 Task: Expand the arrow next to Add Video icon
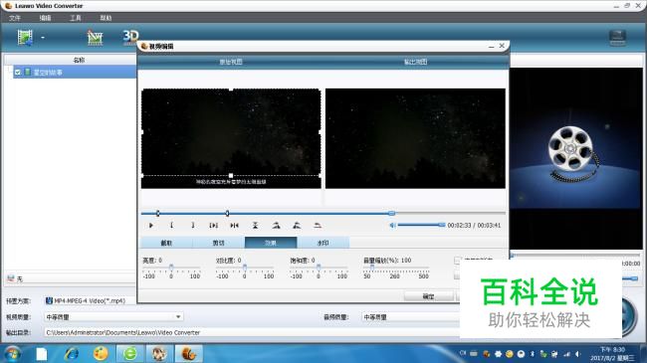point(43,38)
